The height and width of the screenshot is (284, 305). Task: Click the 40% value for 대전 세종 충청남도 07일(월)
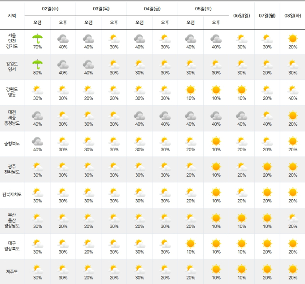(x=267, y=124)
